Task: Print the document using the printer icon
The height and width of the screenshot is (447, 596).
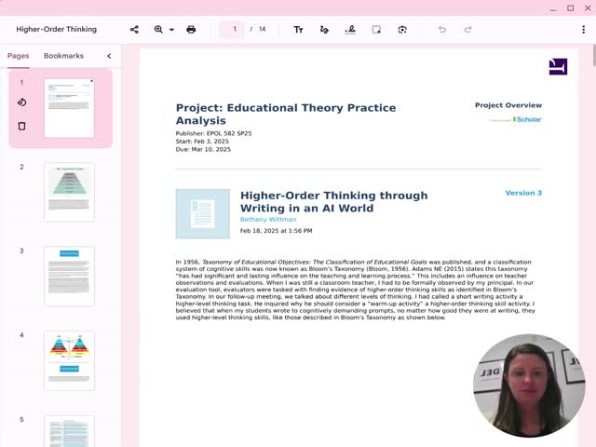Action: (x=191, y=30)
